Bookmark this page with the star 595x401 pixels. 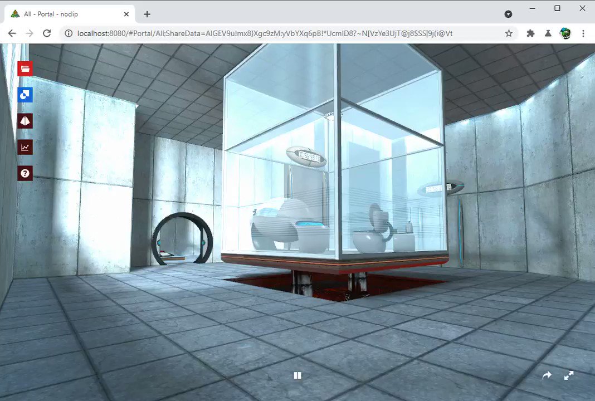click(x=509, y=33)
